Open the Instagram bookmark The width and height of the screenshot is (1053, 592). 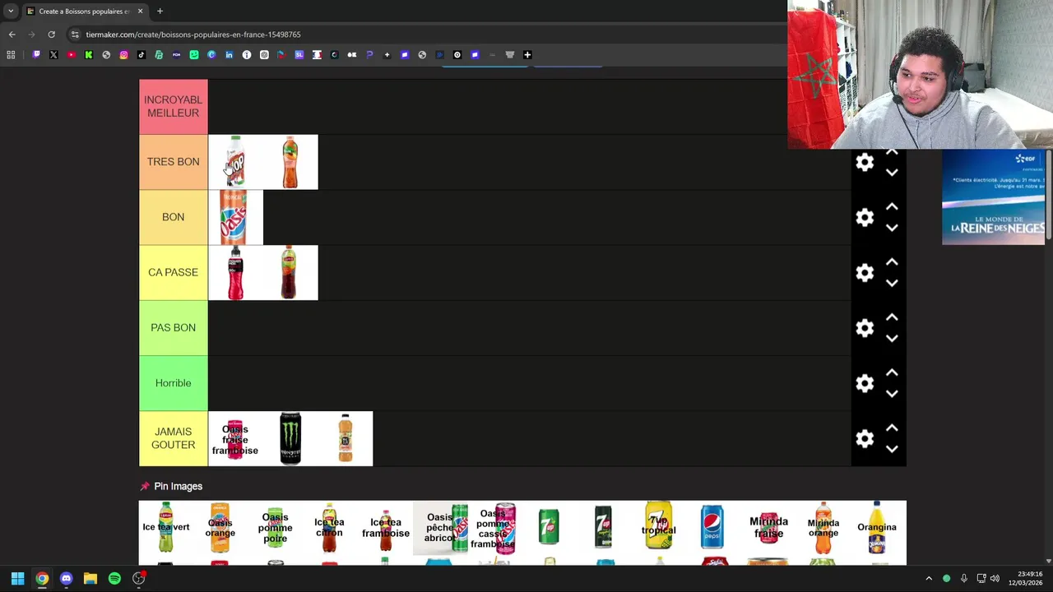(123, 55)
